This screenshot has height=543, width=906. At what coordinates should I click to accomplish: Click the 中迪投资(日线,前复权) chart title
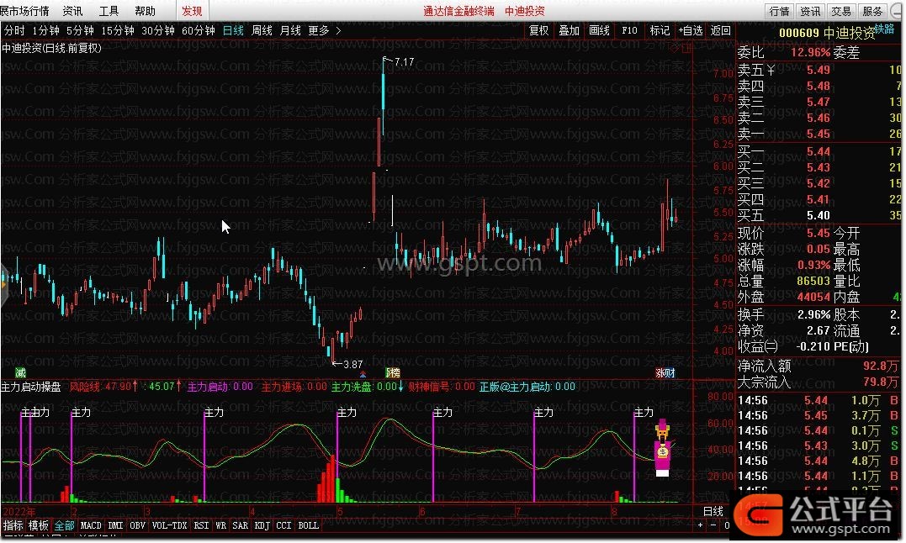point(51,49)
